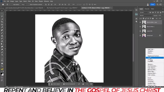Toggle the layer filter on/off switch
This screenshot has height=92, width=164.
[163, 12]
